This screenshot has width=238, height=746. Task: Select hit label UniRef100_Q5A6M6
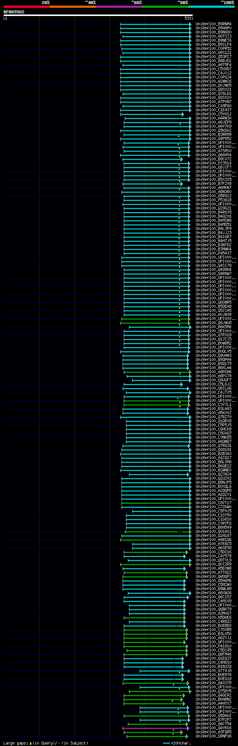click(x=213, y=581)
